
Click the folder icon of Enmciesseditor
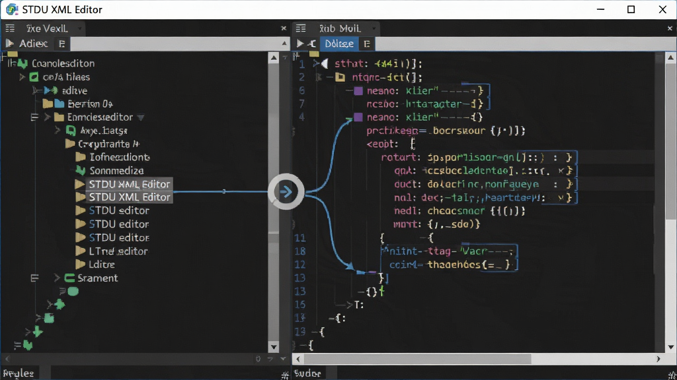[59, 117]
